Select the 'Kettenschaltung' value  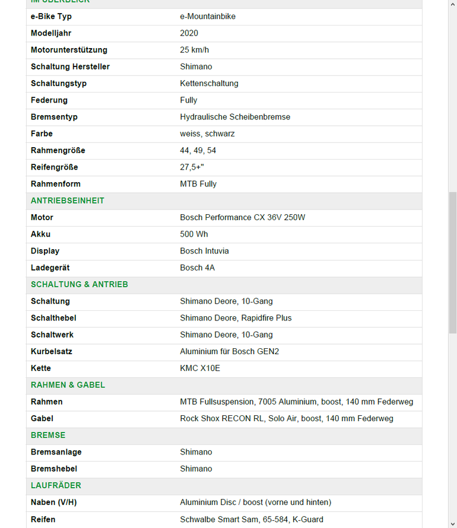pyautogui.click(x=209, y=84)
